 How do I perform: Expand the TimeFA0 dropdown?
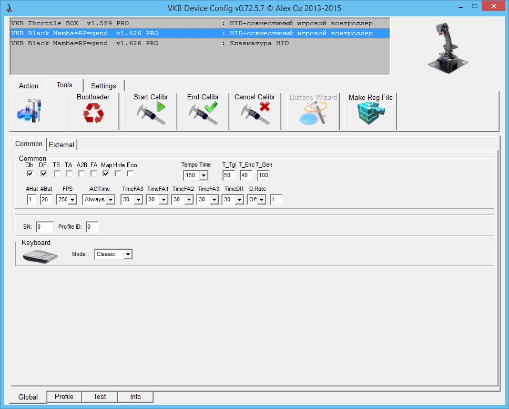[x=139, y=200]
